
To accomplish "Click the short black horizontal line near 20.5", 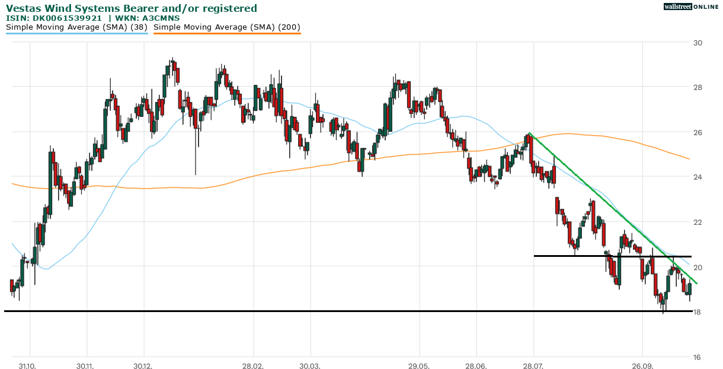I will pyautogui.click(x=569, y=256).
